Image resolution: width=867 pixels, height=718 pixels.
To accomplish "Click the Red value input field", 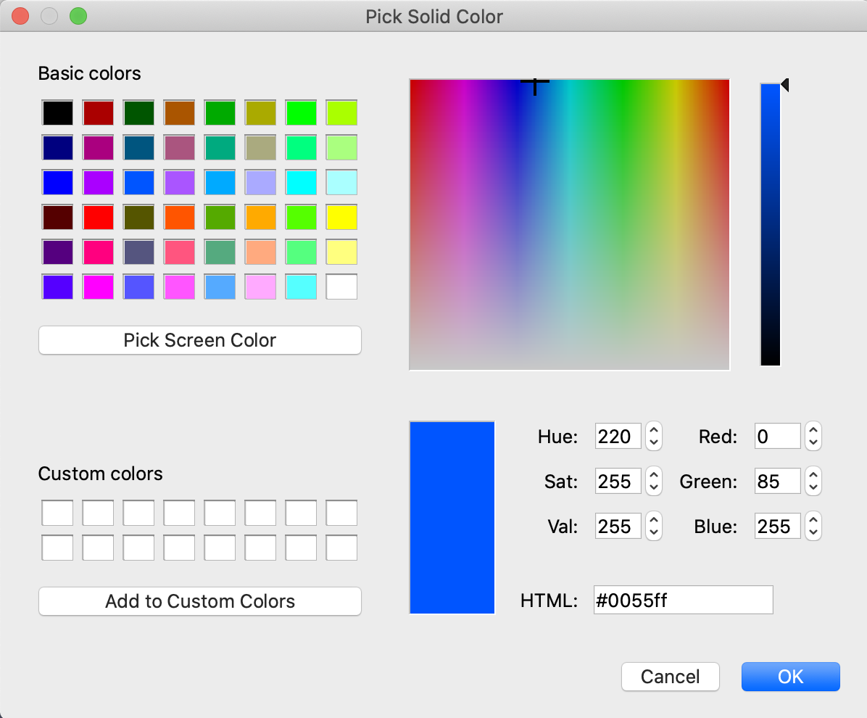I will 777,437.
